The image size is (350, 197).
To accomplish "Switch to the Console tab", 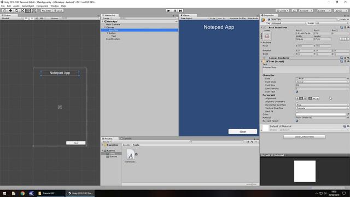I will pyautogui.click(x=126, y=138).
